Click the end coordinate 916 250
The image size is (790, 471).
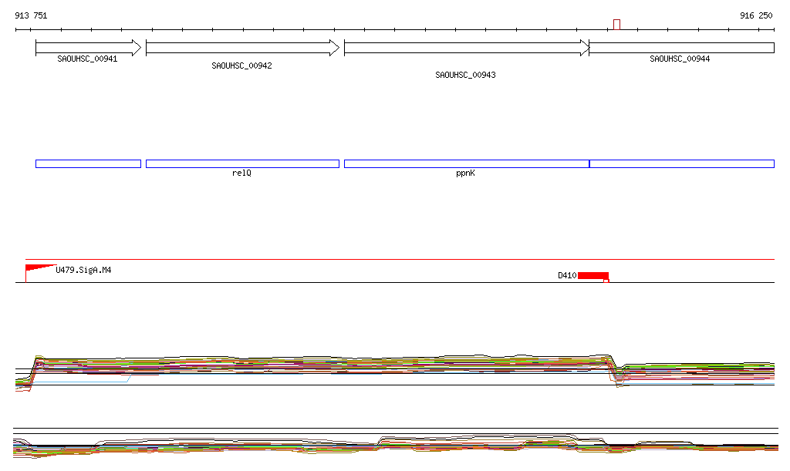pos(755,15)
